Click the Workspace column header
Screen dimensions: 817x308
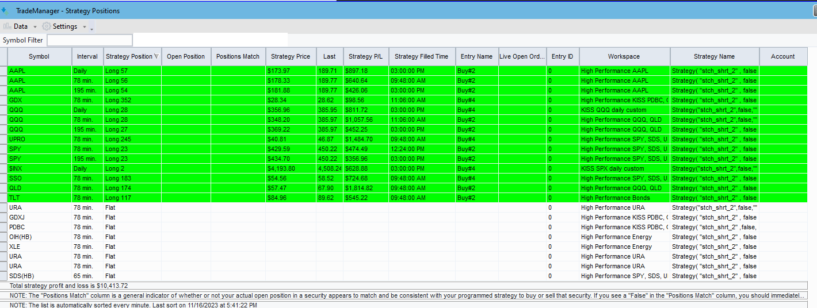click(x=624, y=56)
